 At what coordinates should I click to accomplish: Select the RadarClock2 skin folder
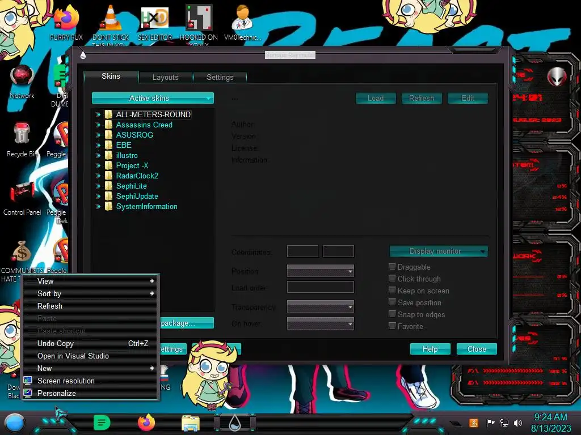pyautogui.click(x=137, y=176)
